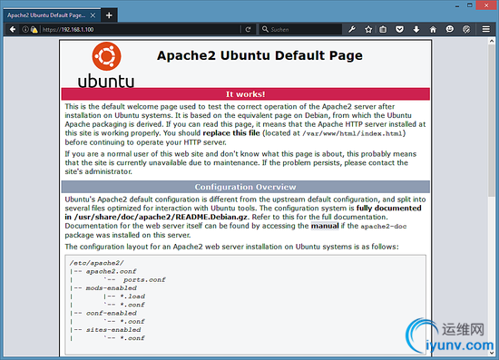Click '*.load' in the layout tree

pyautogui.click(x=132, y=297)
